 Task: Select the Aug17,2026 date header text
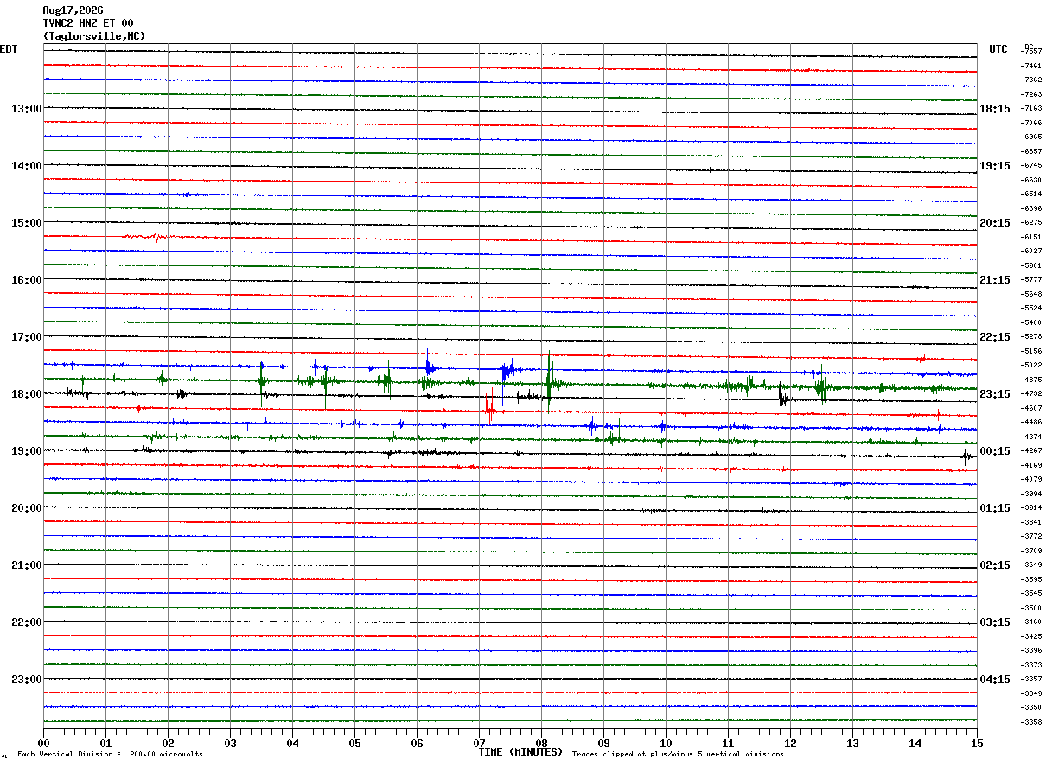[73, 10]
